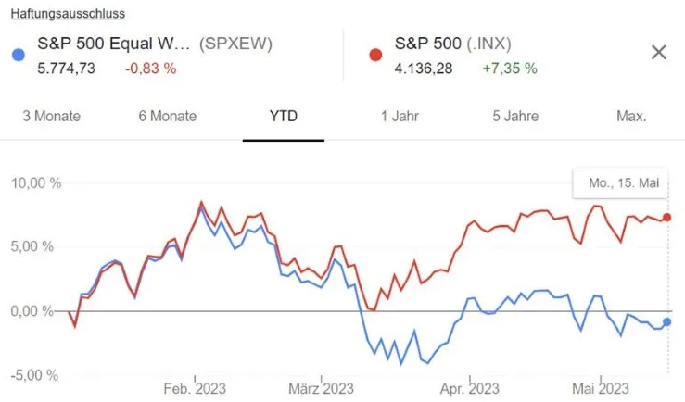This screenshot has width=685, height=402.
Task: Click the +7,35 % change value
Action: pyautogui.click(x=510, y=68)
